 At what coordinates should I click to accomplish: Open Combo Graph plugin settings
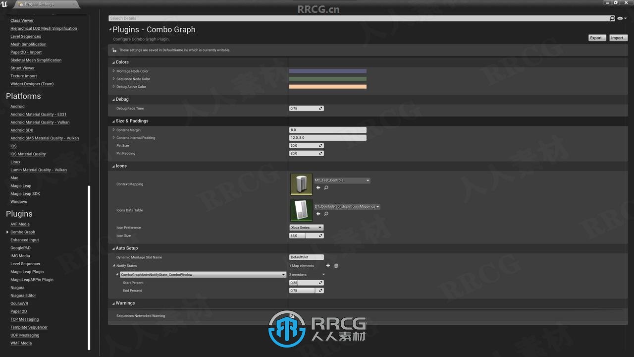coord(23,232)
